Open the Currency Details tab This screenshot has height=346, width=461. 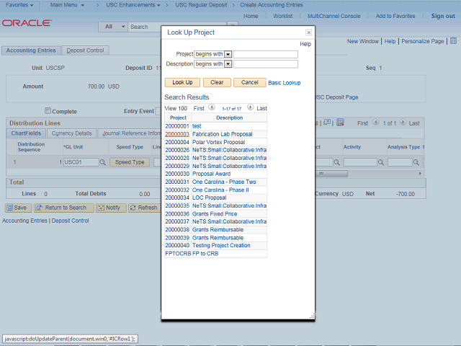coord(71,133)
